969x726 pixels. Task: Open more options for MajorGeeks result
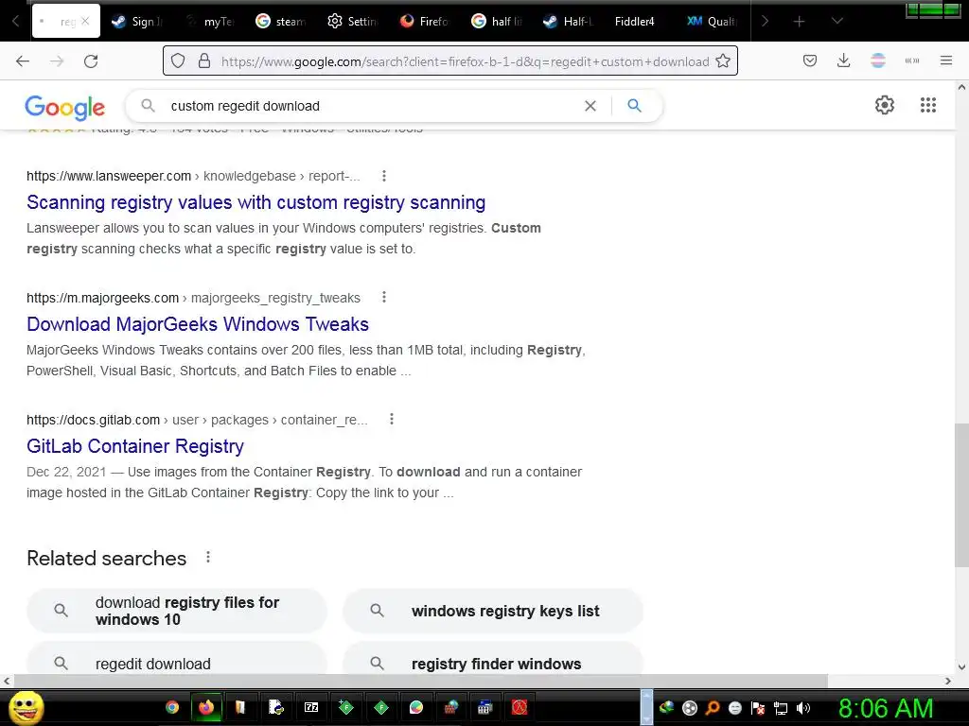click(x=384, y=298)
